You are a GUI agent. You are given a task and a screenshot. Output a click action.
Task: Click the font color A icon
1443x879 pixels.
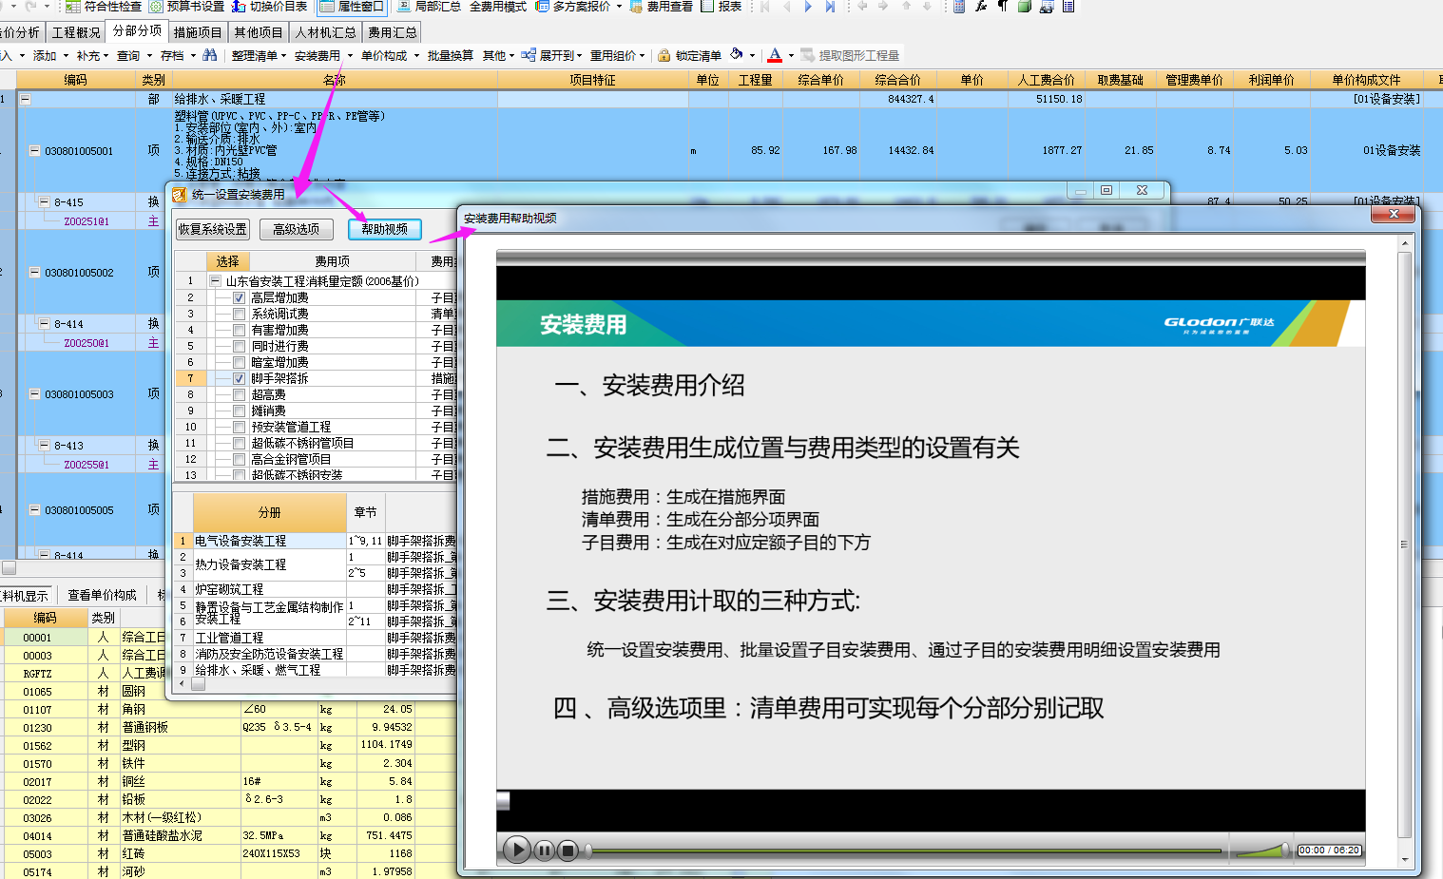(775, 55)
